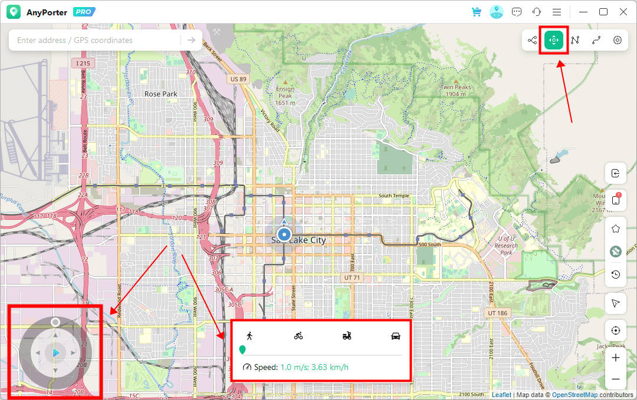Focus the address or GPS coordinates field
637x400 pixels.
[96, 40]
